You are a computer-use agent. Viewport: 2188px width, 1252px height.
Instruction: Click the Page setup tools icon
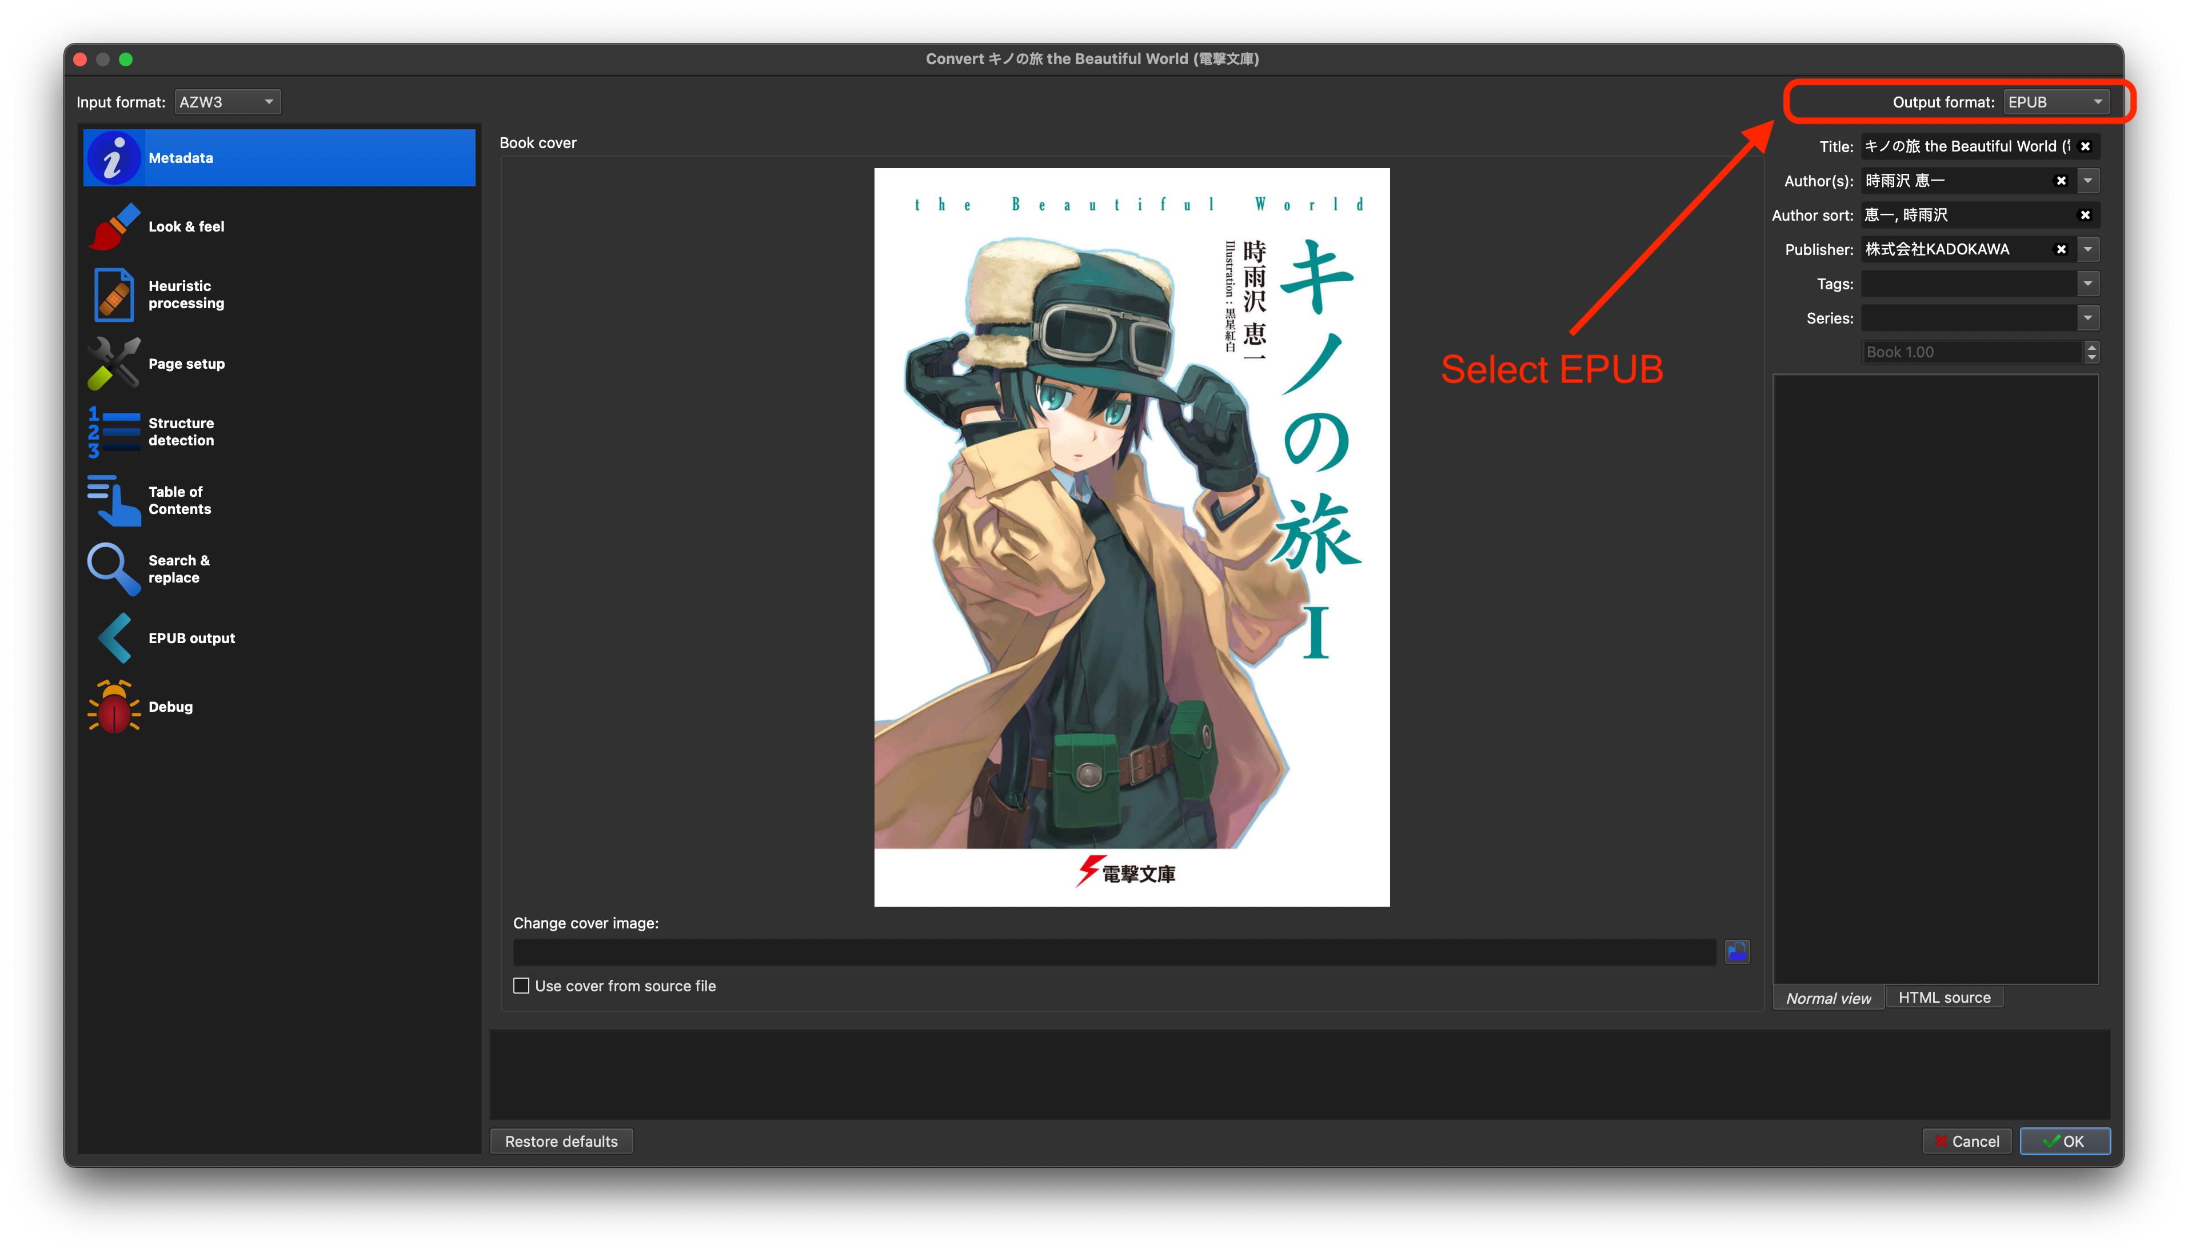[114, 363]
